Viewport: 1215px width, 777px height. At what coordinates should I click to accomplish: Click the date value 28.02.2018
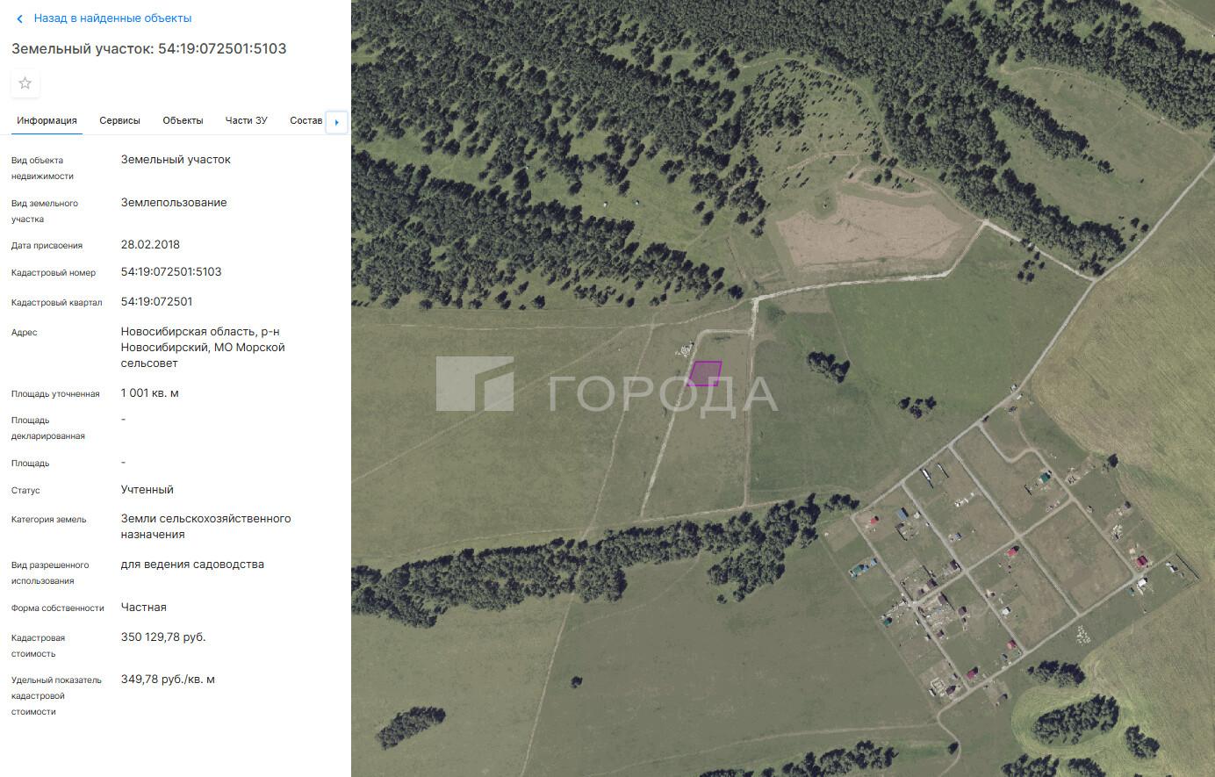click(x=150, y=245)
